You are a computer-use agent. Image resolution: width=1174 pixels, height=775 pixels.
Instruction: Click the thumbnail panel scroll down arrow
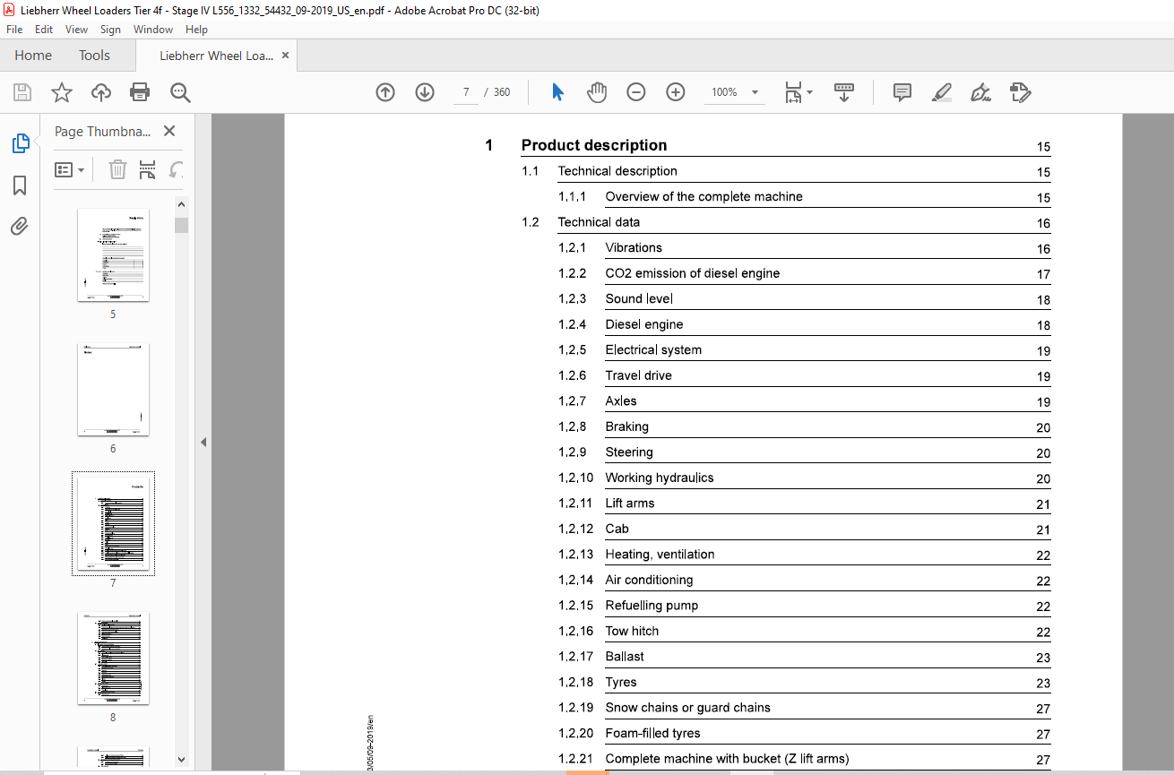point(182,758)
